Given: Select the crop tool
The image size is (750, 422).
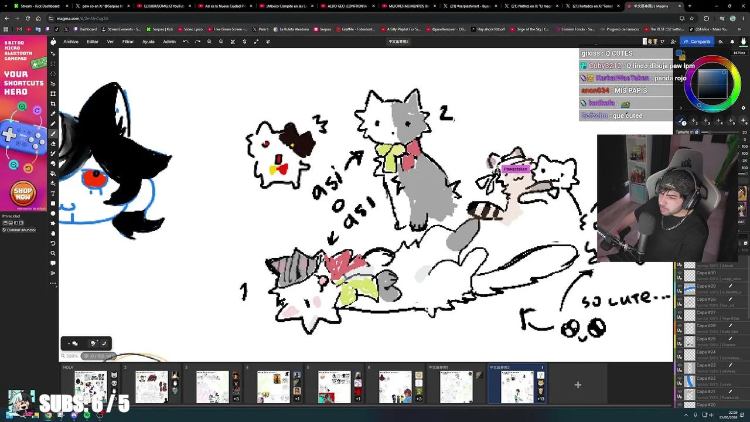Looking at the screenshot, I should pyautogui.click(x=53, y=104).
